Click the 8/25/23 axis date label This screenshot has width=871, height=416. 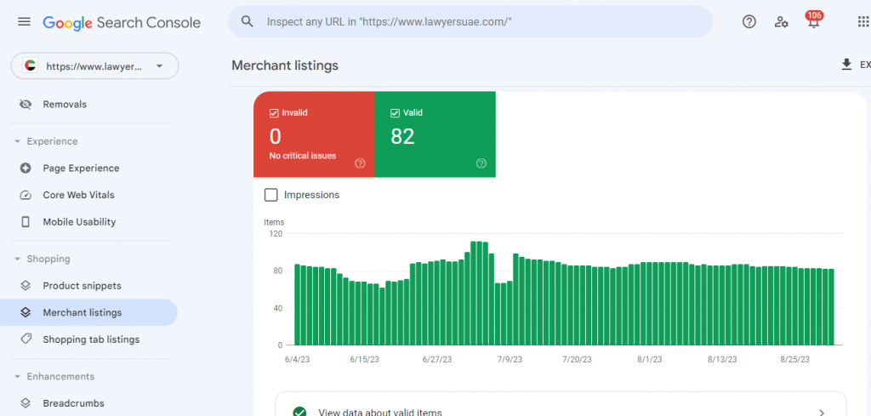[x=795, y=360]
